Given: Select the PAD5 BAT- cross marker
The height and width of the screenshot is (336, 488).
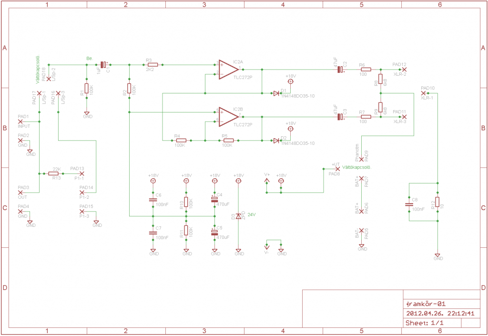Looking at the screenshot, I should point(362,231).
